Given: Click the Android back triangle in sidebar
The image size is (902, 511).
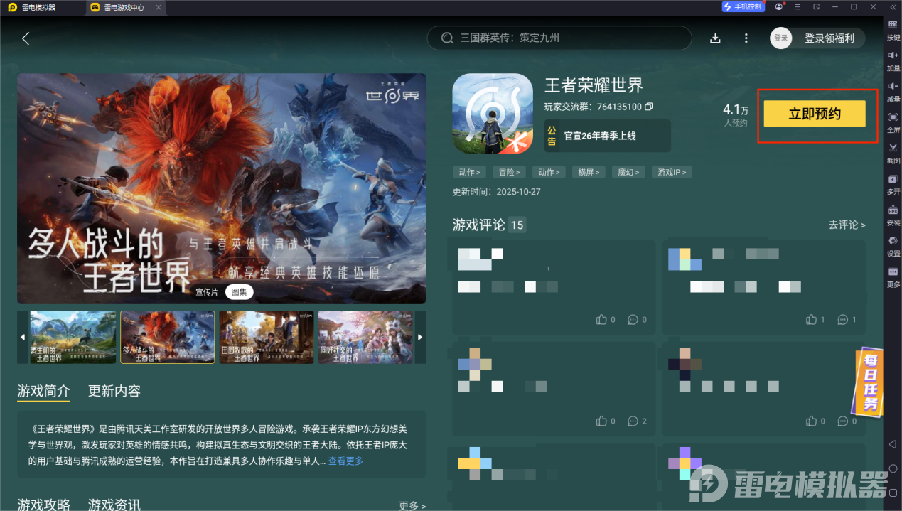Looking at the screenshot, I should pyautogui.click(x=893, y=444).
